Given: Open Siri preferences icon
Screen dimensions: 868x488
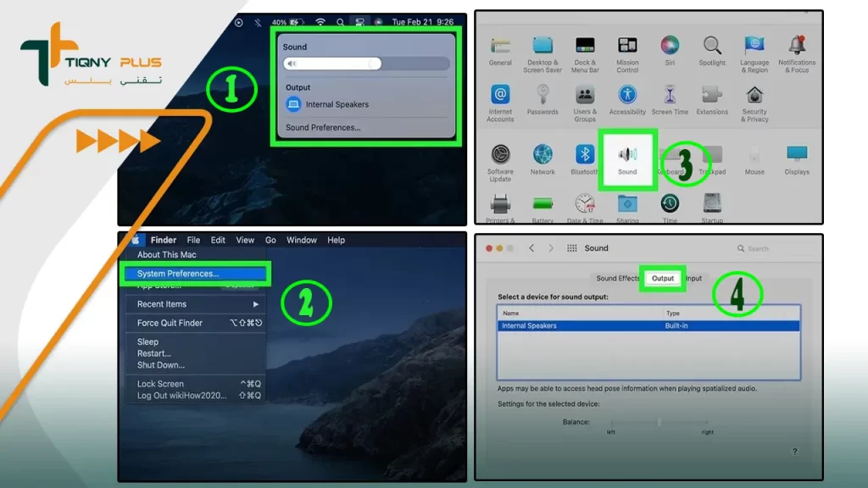Looking at the screenshot, I should point(670,46).
